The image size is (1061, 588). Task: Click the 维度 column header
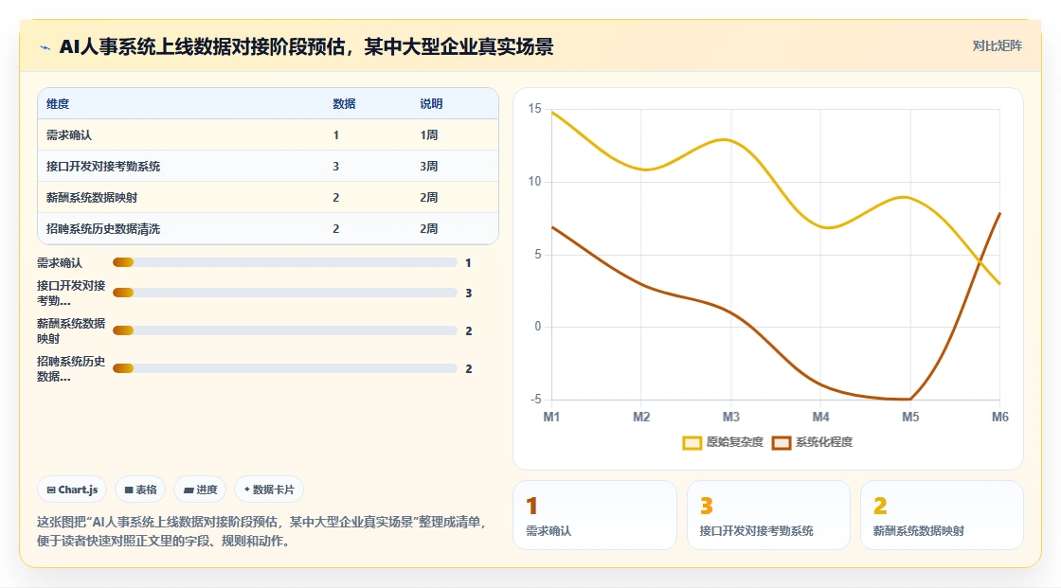point(58,103)
